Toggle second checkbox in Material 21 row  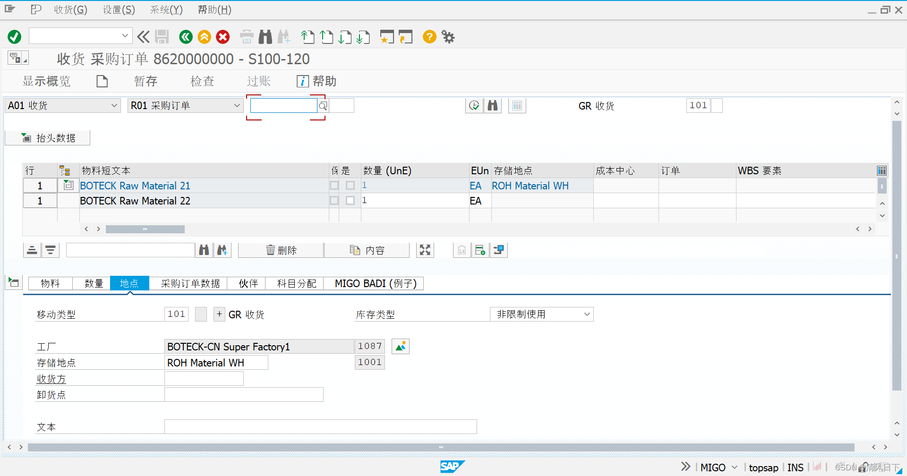[x=351, y=186]
